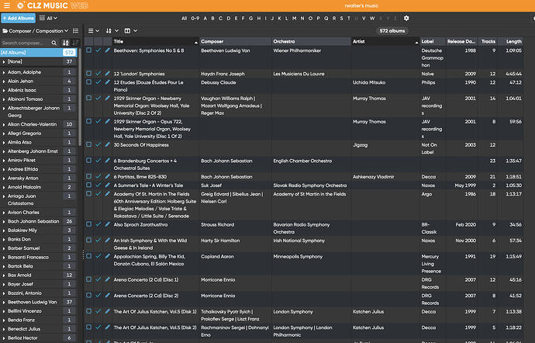Viewport: 535px width, 343px height.
Task: Select checkbox for Beethoven: Symphonies No 5 & 8
Action: 88,50
